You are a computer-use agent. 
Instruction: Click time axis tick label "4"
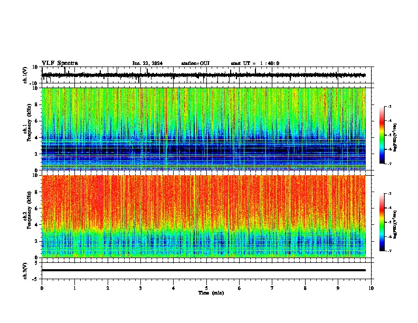174,288
